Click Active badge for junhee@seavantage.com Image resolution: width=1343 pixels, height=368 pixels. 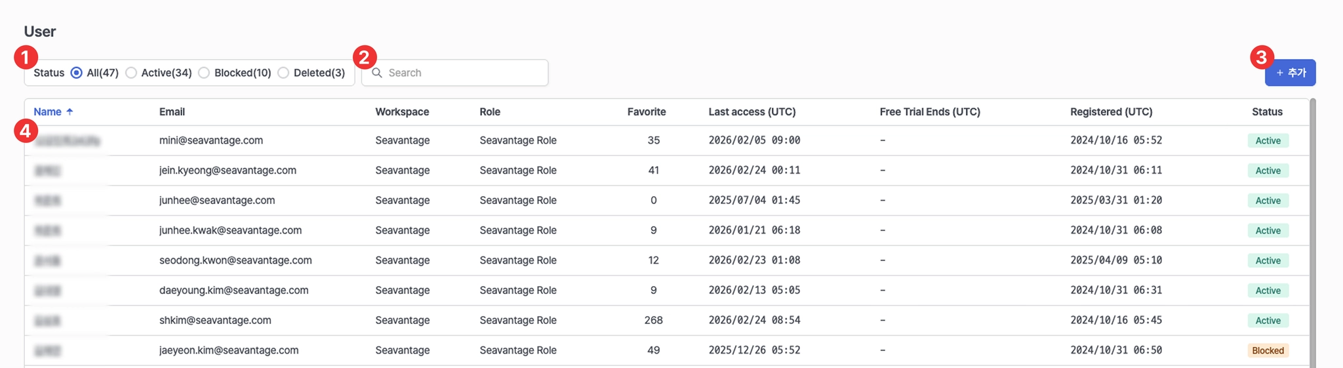point(1268,201)
